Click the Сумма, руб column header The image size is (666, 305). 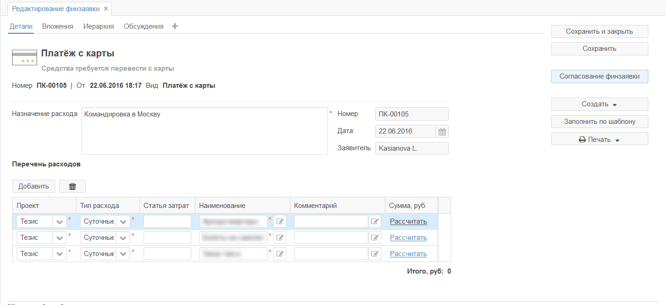[411, 206]
